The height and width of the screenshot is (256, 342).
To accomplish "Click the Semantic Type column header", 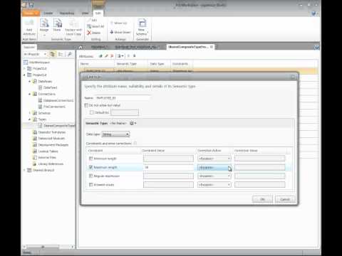I will point(130,64).
